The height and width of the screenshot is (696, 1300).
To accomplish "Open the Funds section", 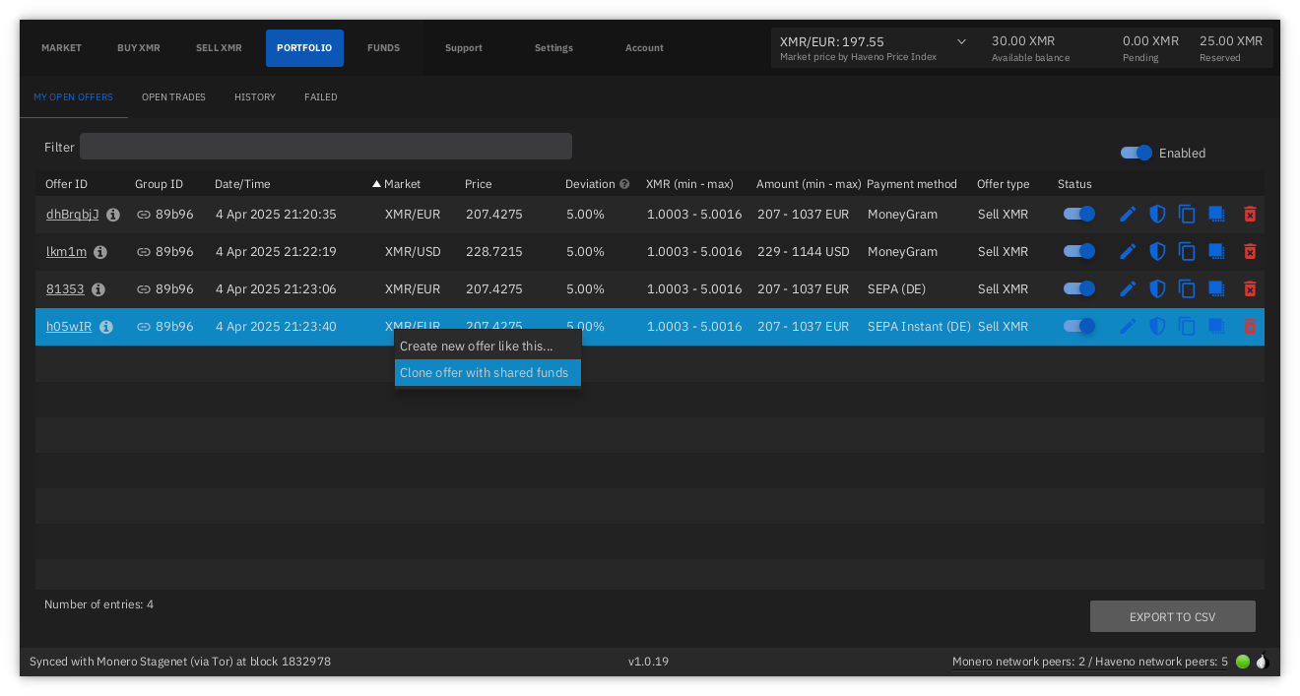I will pos(383,47).
